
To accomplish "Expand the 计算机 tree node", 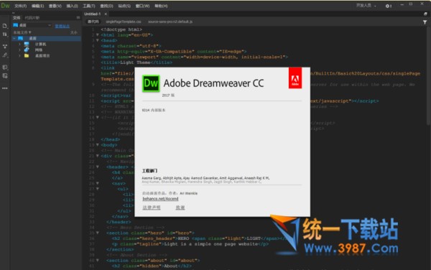I will 19,45.
